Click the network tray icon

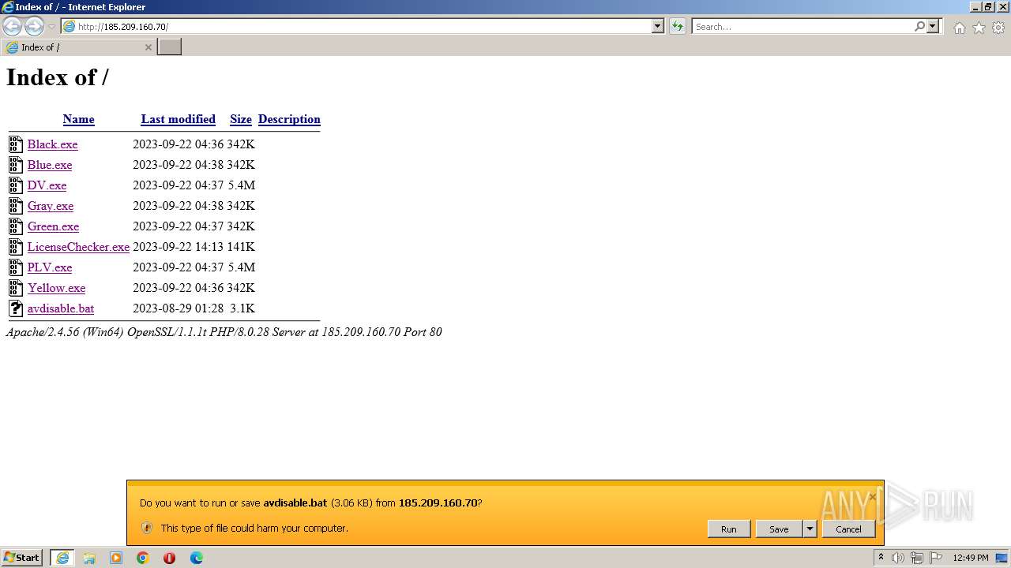(917, 558)
